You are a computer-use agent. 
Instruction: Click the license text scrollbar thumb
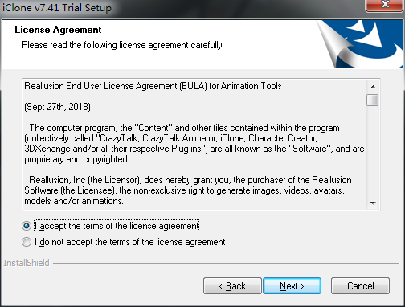pyautogui.click(x=373, y=100)
